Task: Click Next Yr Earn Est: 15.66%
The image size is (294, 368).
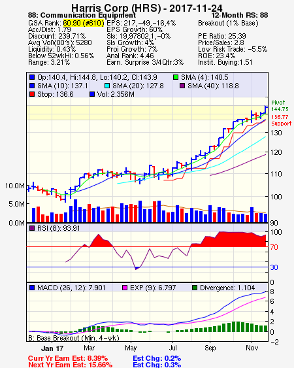Action: [70, 365]
